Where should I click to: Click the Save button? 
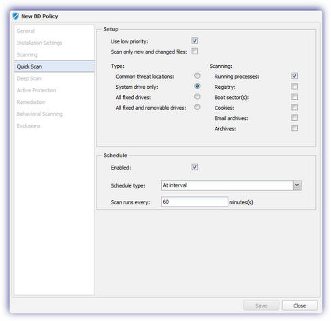[x=261, y=305]
